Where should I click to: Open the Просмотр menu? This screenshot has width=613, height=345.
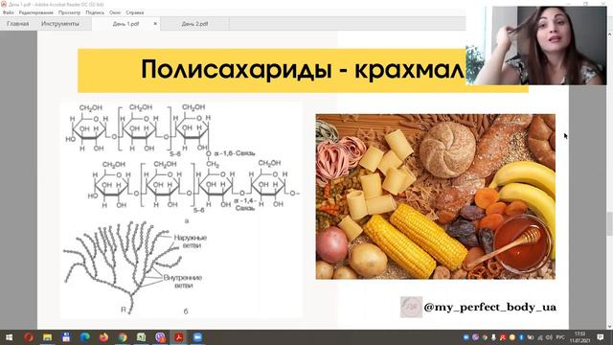coord(69,12)
